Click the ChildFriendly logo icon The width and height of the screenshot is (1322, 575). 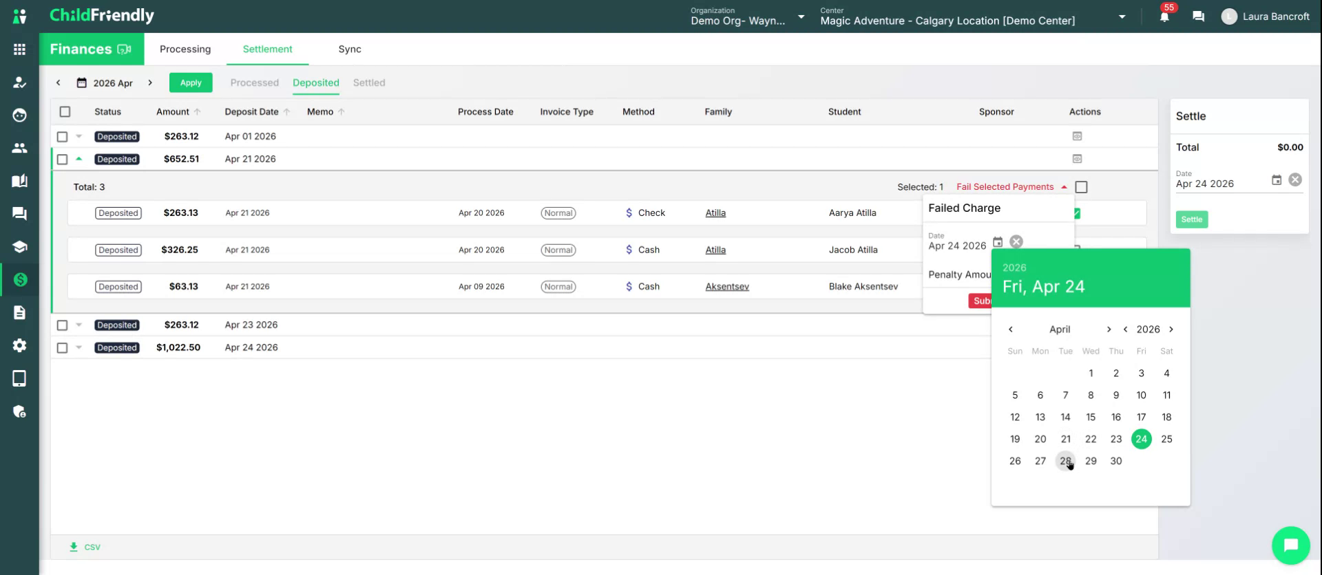[x=19, y=16]
